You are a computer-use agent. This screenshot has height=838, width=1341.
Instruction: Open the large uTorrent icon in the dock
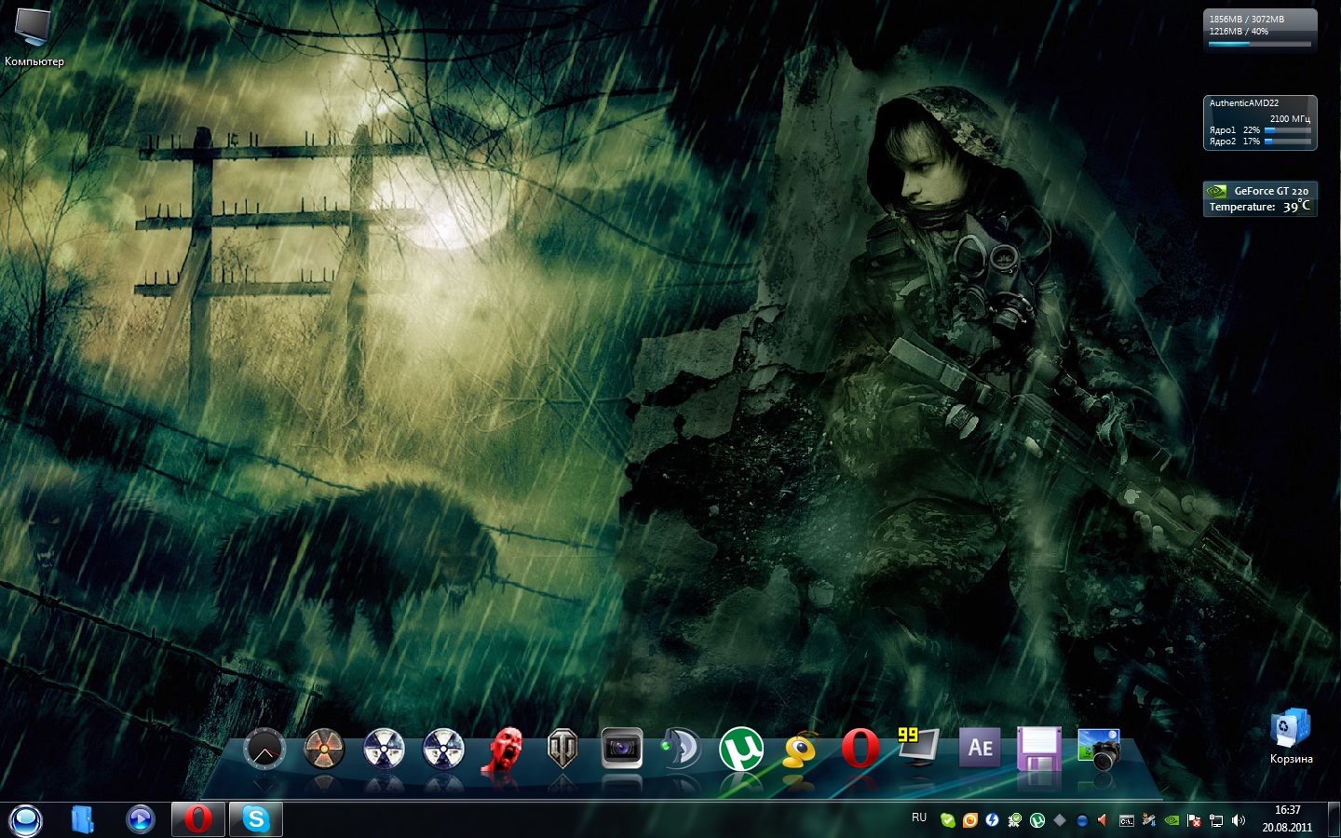tap(741, 749)
